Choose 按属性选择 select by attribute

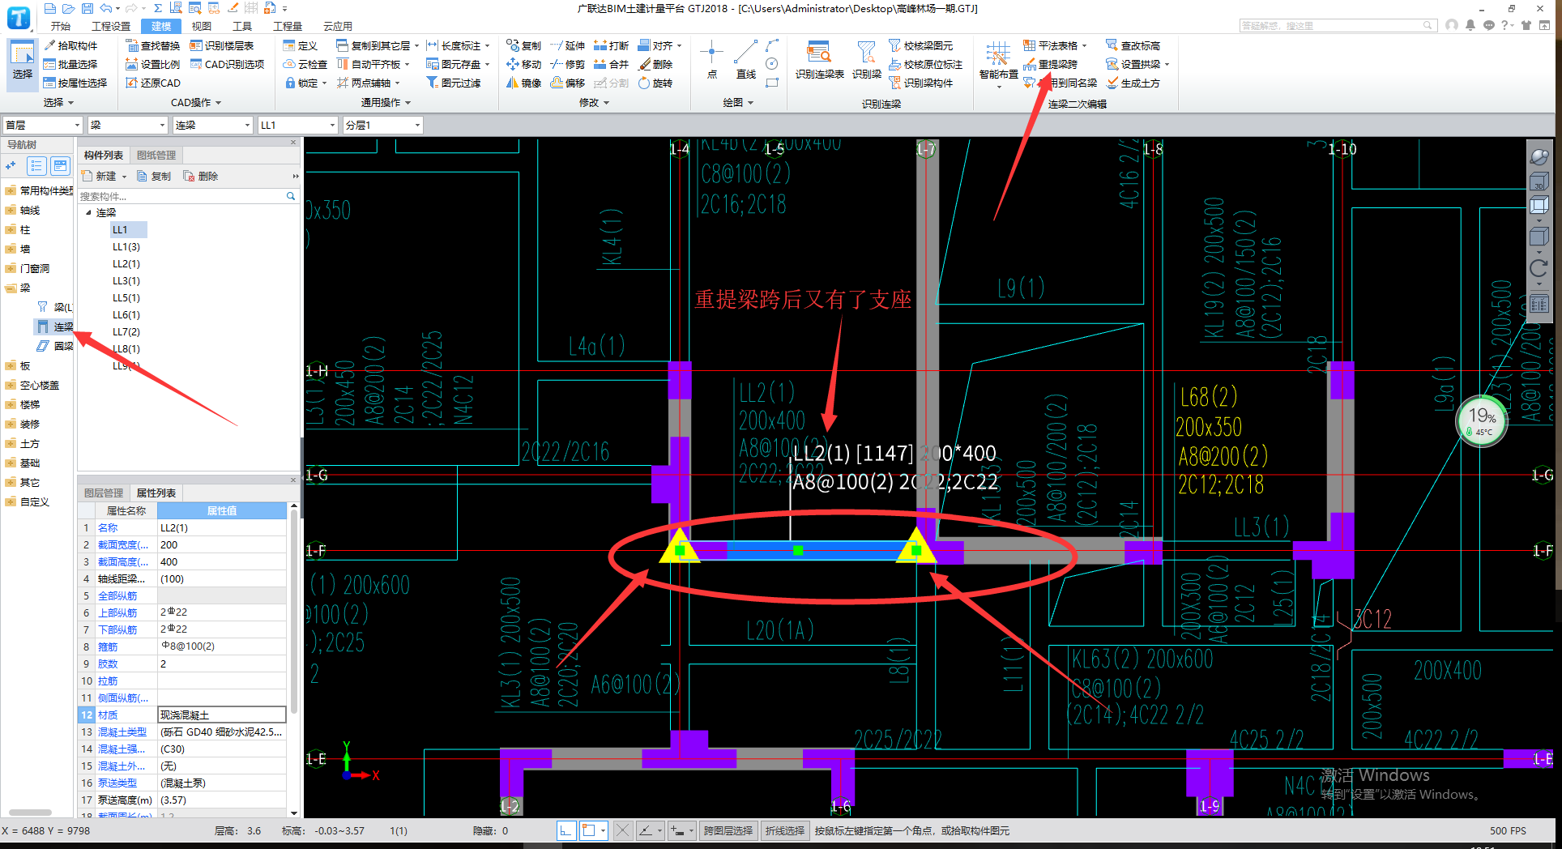[75, 83]
